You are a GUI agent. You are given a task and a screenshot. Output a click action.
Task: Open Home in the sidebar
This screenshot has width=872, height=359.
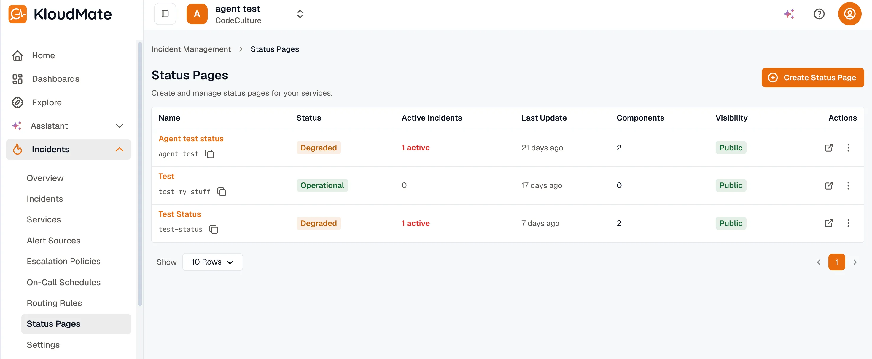[69, 55]
